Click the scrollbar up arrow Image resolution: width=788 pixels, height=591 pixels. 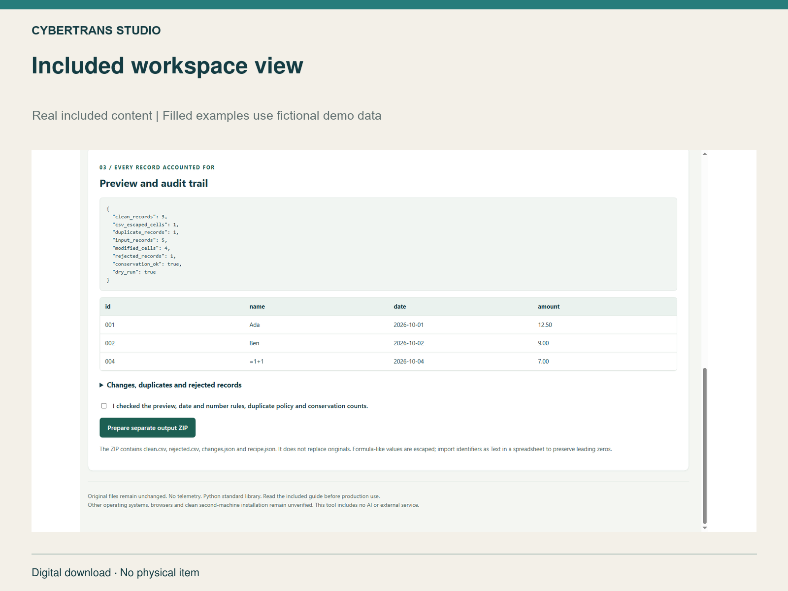coord(705,154)
